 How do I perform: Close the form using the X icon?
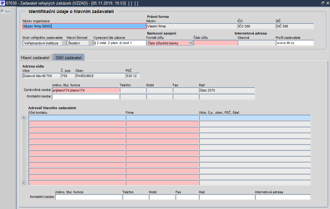click(x=328, y=3)
